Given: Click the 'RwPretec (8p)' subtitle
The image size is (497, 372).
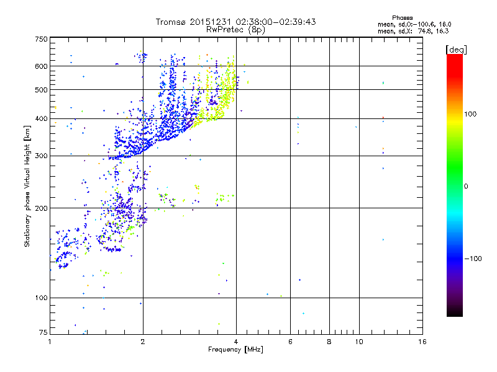Looking at the screenshot, I should (x=235, y=30).
